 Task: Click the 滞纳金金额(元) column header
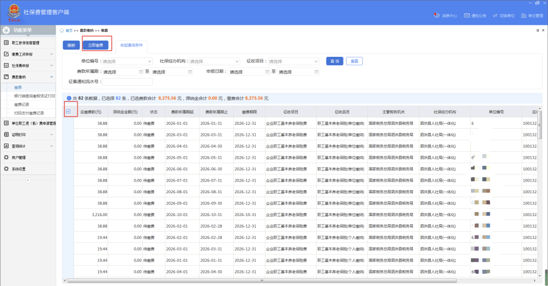click(x=125, y=112)
